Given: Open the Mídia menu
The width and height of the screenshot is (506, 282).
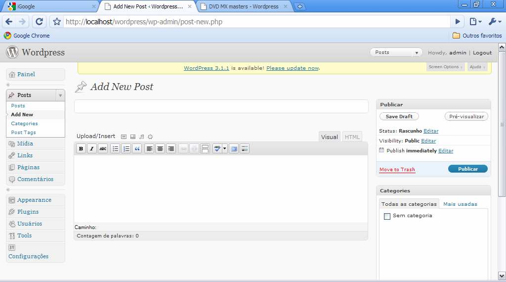Looking at the screenshot, I should 25,143.
